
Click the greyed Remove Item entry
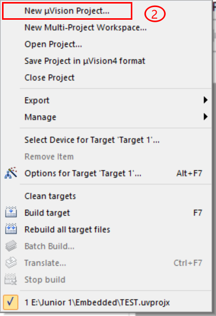49,156
